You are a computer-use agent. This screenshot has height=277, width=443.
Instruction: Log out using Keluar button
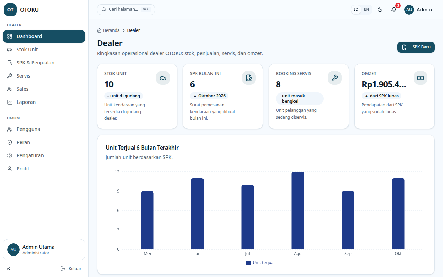[x=71, y=269]
